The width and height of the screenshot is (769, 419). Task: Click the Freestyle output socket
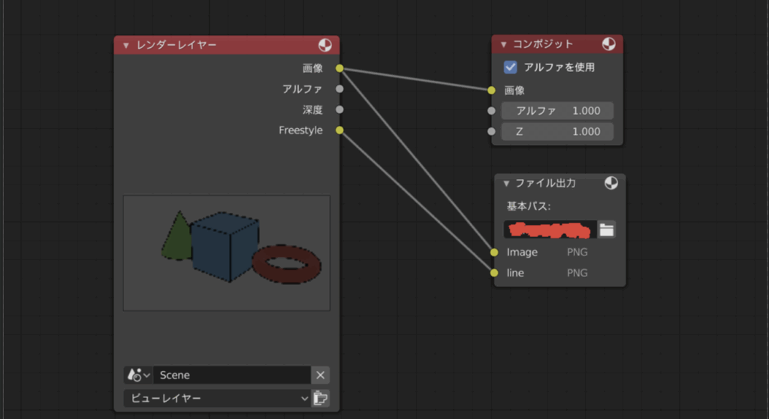(339, 130)
